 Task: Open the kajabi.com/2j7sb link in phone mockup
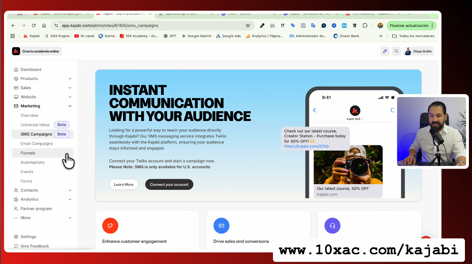pos(307,146)
